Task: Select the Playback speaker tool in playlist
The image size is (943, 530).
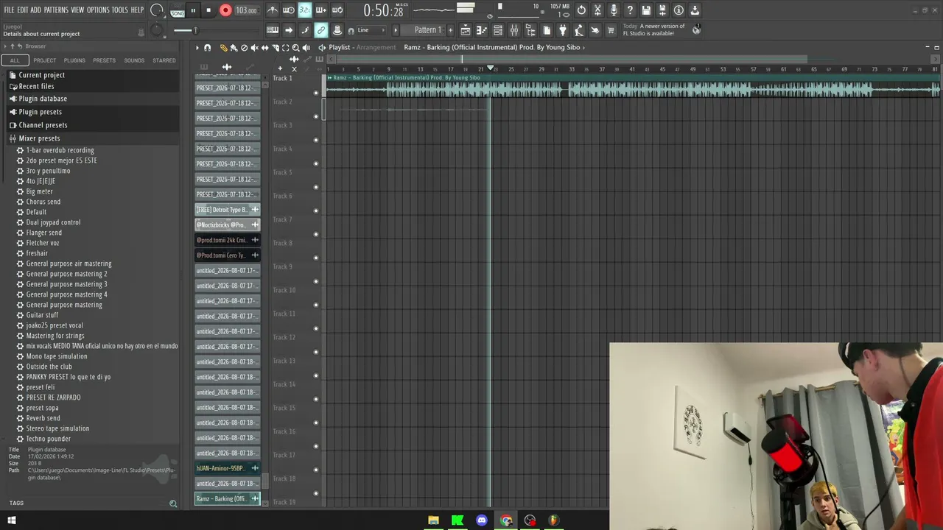Action: coord(306,48)
